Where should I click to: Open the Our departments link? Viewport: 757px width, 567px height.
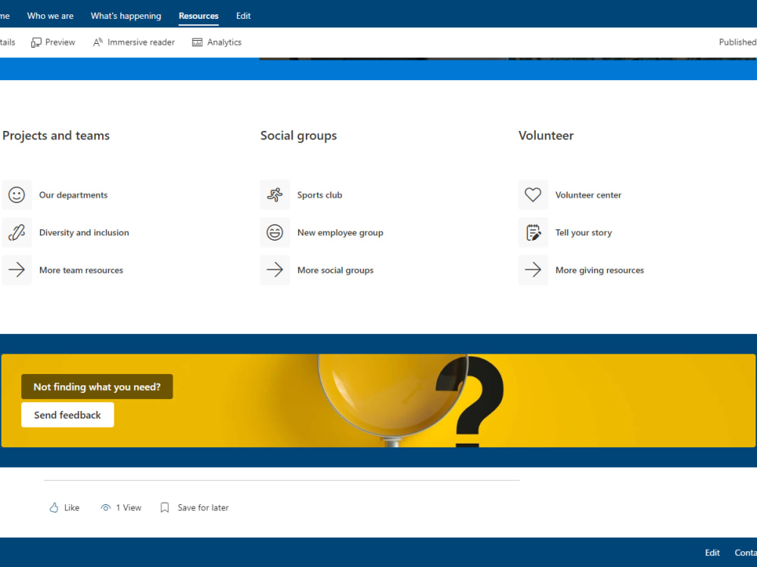[x=73, y=195]
